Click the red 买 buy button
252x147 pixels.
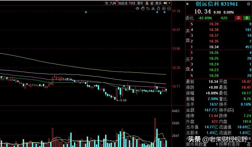[x=238, y=18]
